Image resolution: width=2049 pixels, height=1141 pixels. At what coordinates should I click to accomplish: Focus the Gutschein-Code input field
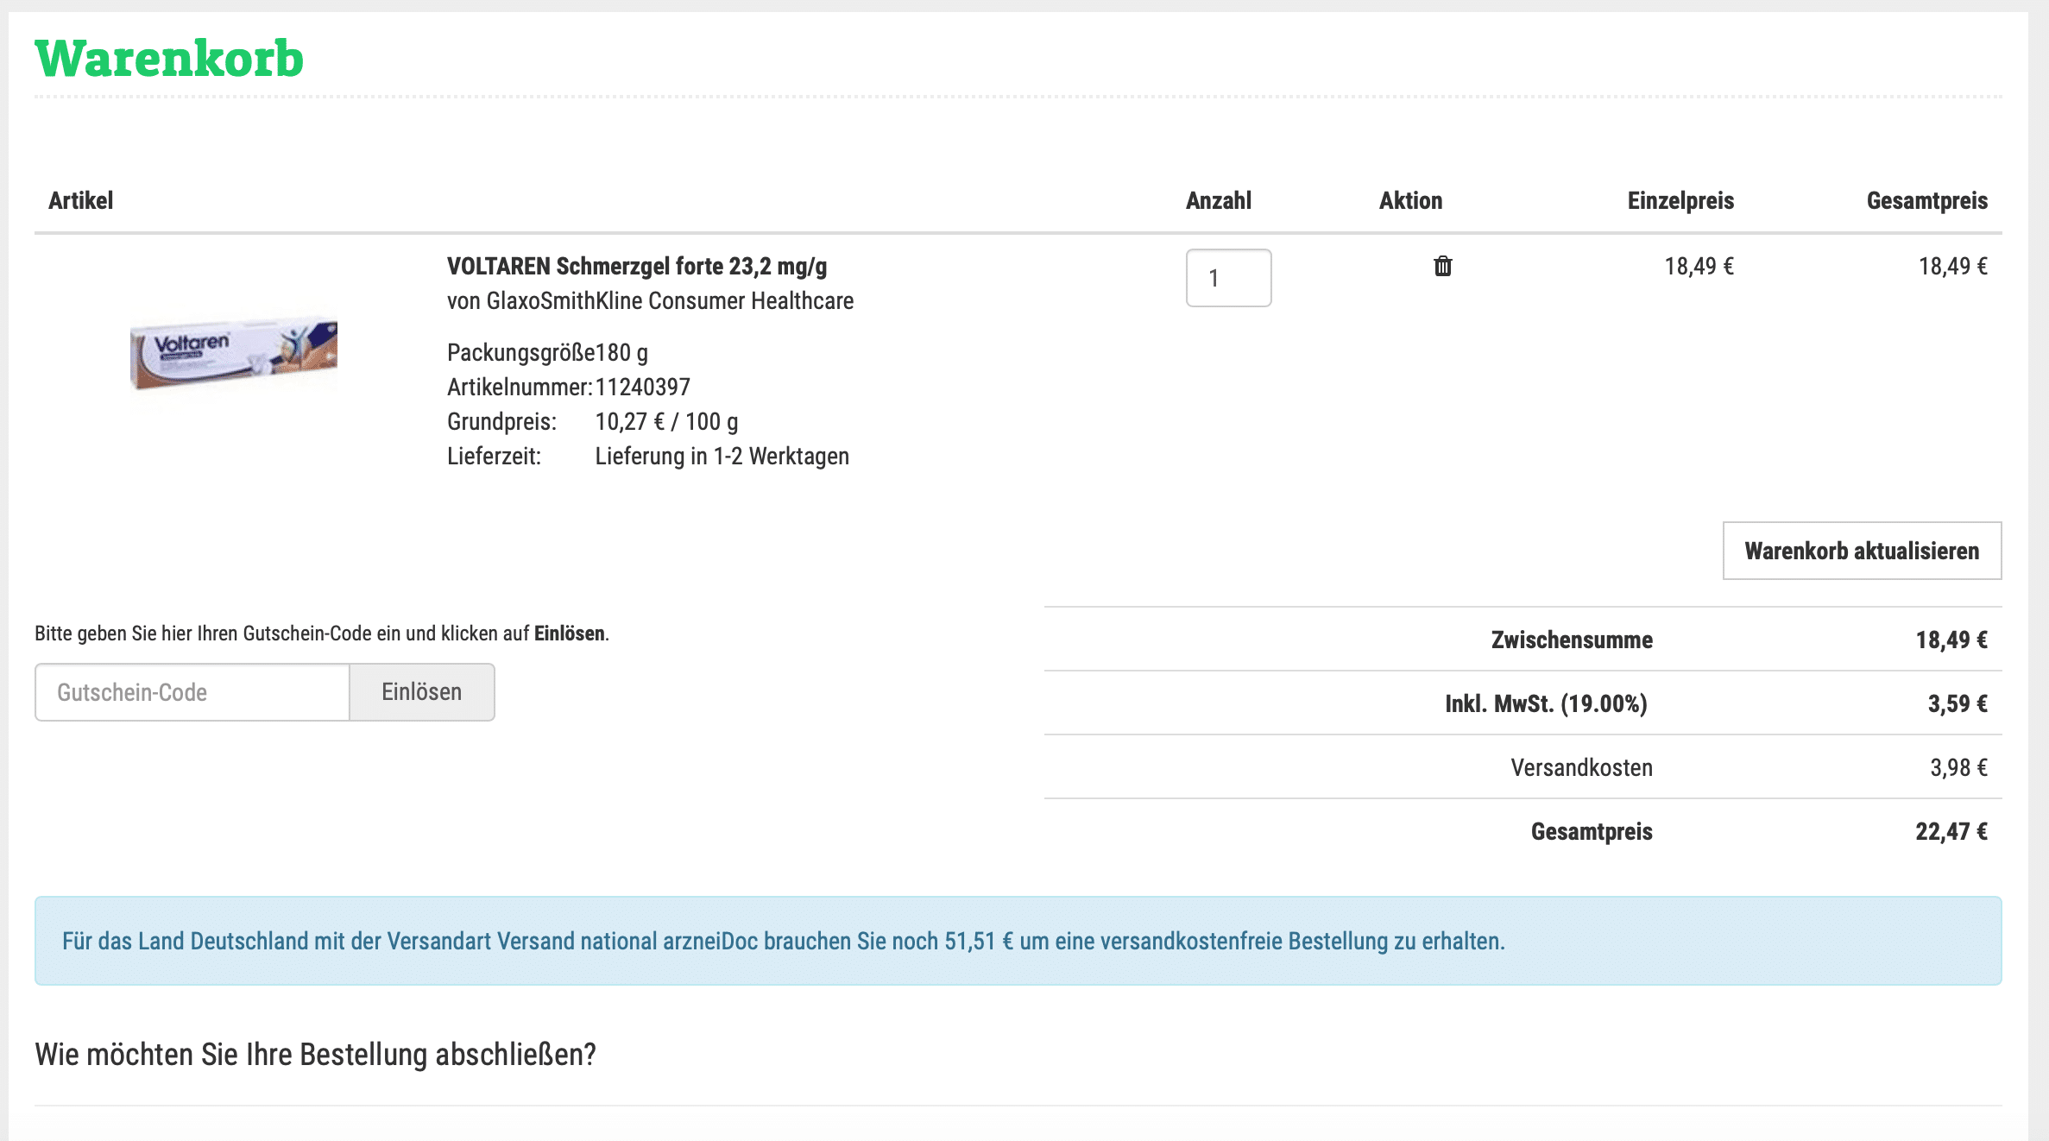point(192,692)
